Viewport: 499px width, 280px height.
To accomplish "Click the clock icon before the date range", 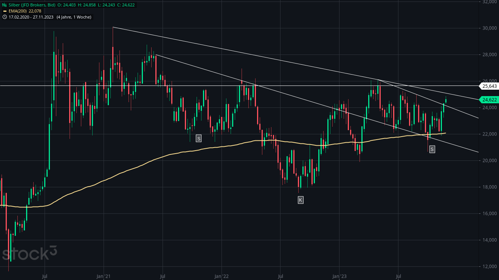I will point(5,17).
